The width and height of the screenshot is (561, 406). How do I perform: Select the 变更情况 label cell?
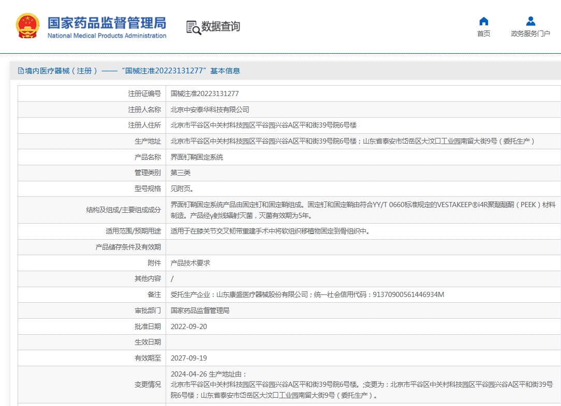pyautogui.click(x=92, y=385)
